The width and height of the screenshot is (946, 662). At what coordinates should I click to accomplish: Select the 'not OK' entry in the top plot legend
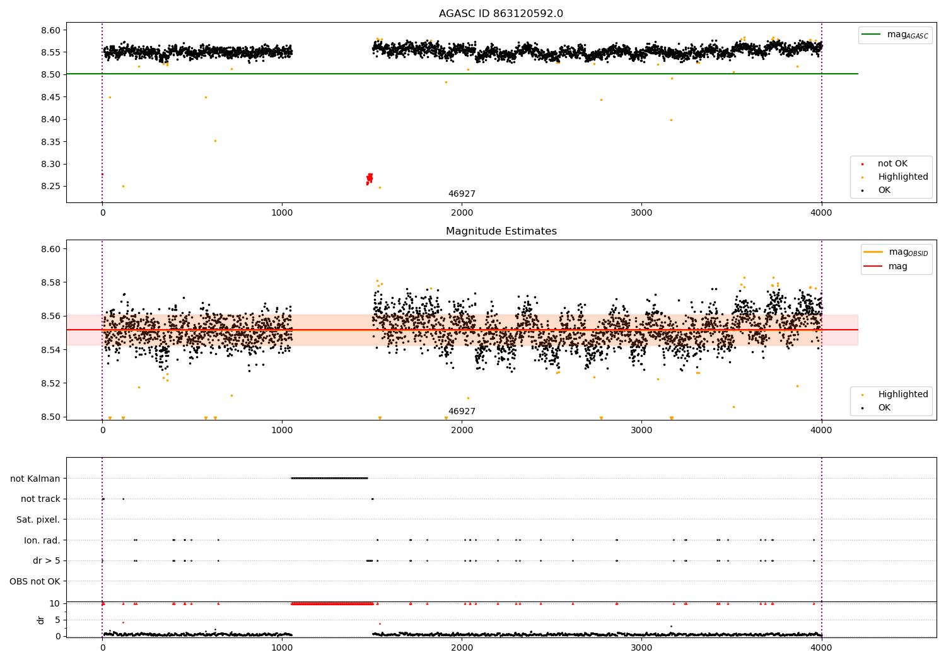[x=892, y=164]
